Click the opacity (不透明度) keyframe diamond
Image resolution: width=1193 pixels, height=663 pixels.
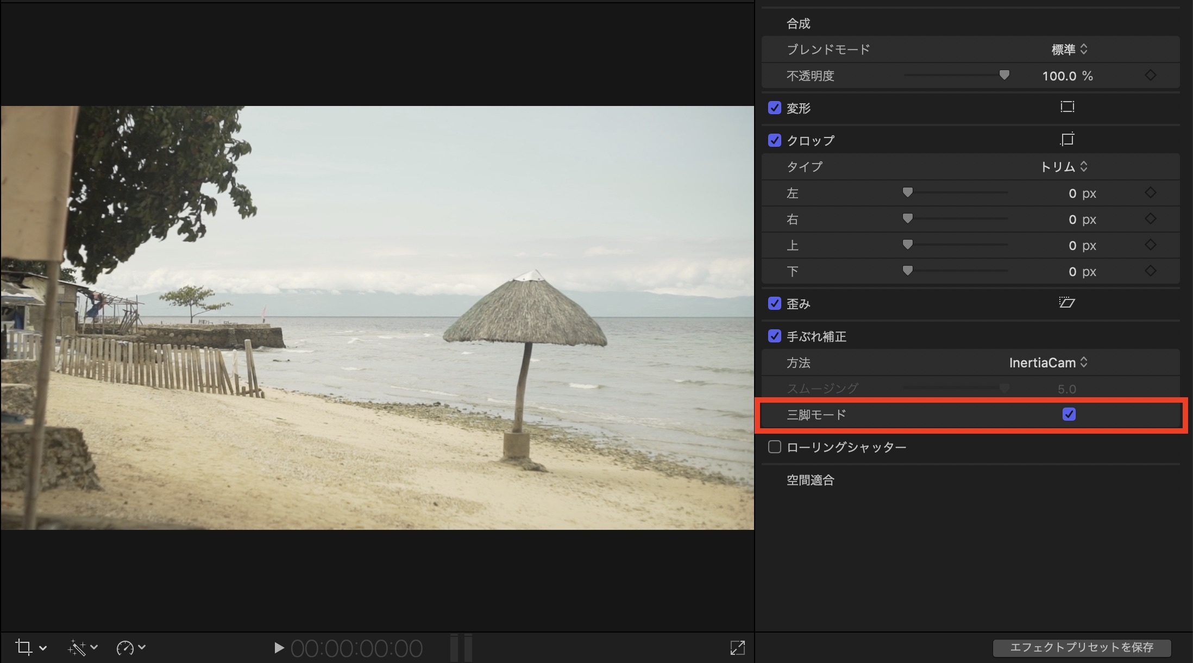pos(1150,76)
